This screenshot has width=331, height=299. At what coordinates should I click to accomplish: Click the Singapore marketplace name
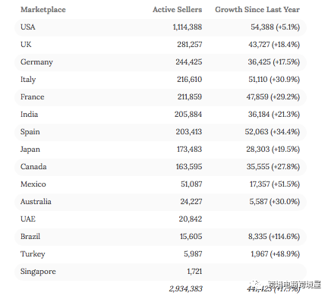tap(38, 272)
